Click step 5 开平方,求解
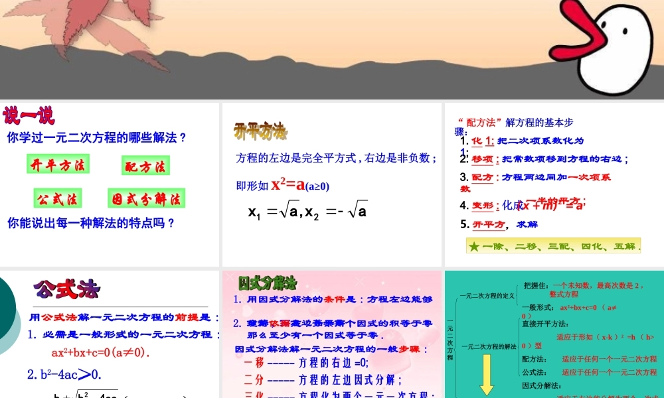 coord(499,224)
